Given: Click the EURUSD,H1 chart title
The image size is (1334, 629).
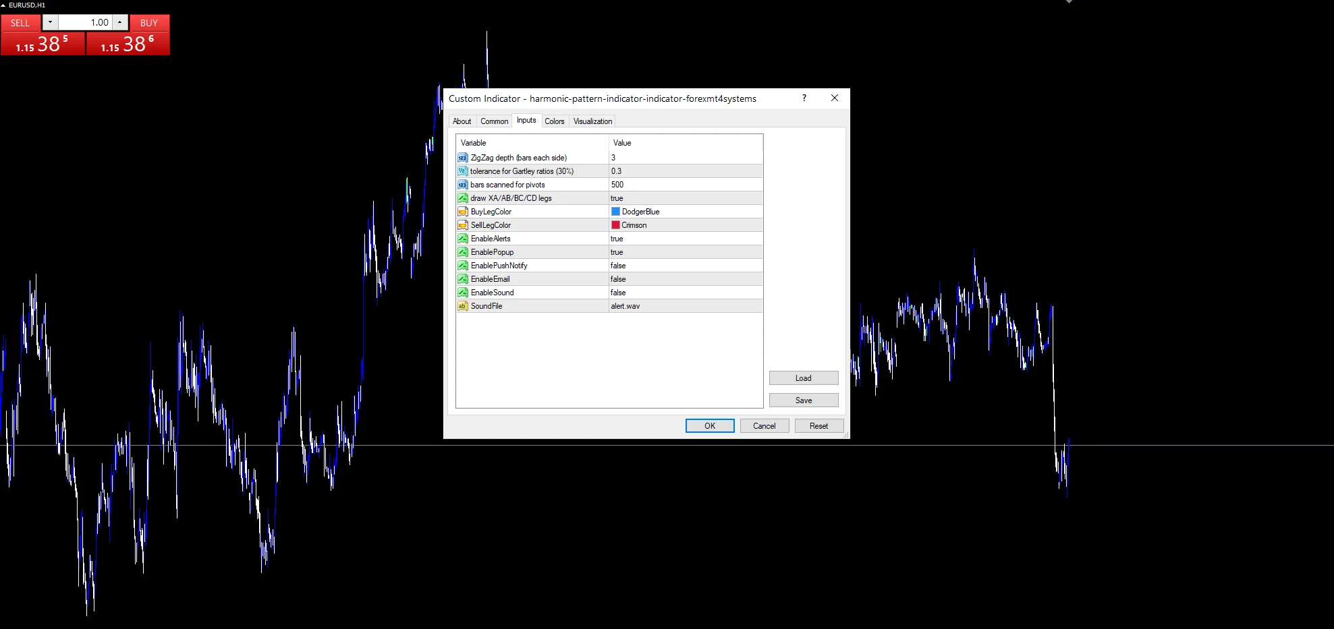Looking at the screenshot, I should pos(27,5).
